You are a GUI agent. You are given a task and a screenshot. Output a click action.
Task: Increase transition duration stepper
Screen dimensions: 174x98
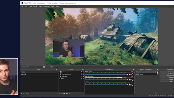pyautogui.click(x=158, y=74)
